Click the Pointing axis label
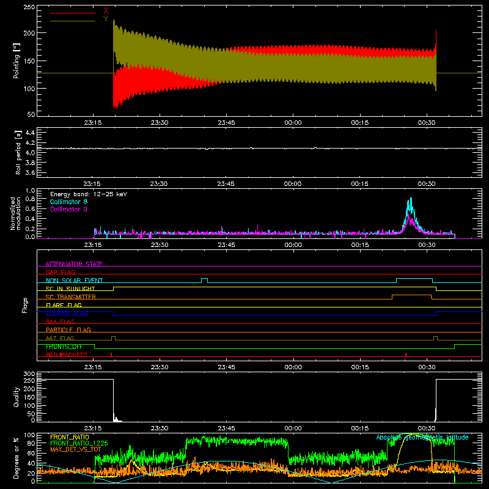Viewport: 489px width, 489px height. [17, 61]
